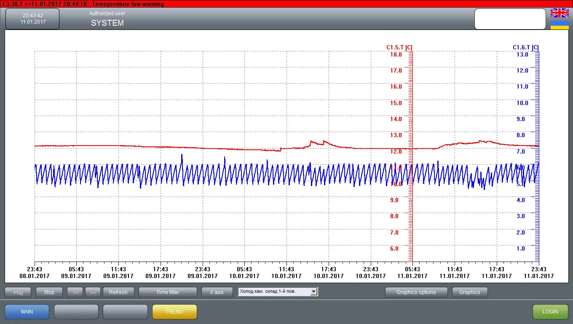Click the 1.0 value on blue axis
Viewport: 573px width, 324px height.
(x=521, y=248)
